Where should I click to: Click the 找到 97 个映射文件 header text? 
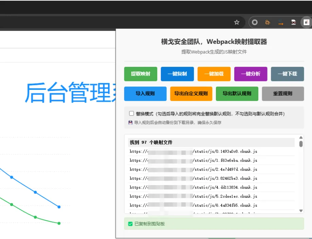pos(151,142)
